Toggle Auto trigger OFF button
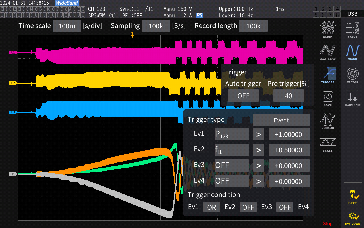 click(243, 96)
